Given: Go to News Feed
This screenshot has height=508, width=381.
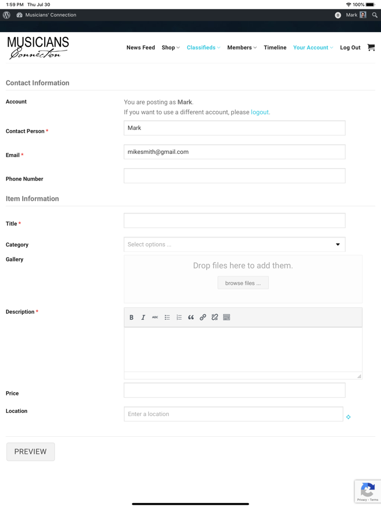Looking at the screenshot, I should [141, 48].
